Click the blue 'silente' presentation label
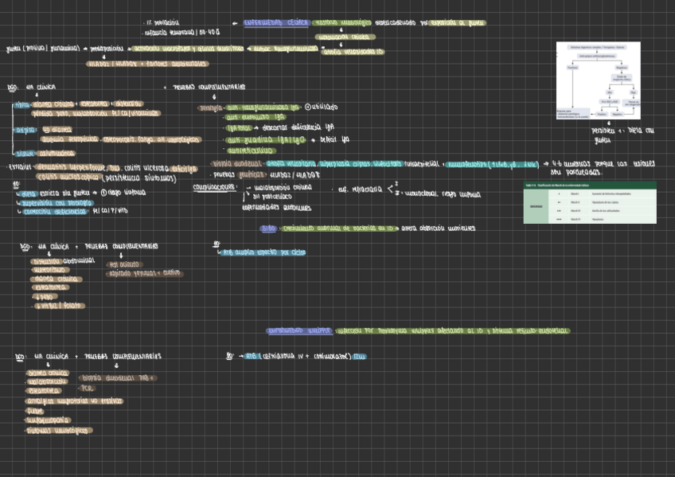 pos(25,153)
